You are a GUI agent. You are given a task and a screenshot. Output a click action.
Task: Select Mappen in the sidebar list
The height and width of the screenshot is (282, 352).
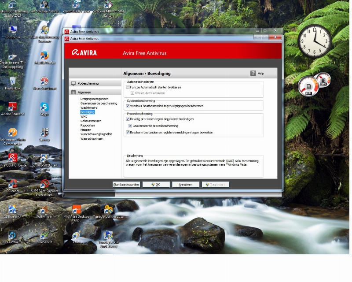(86, 130)
